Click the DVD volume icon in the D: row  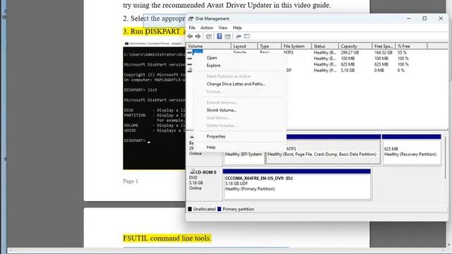(190, 70)
